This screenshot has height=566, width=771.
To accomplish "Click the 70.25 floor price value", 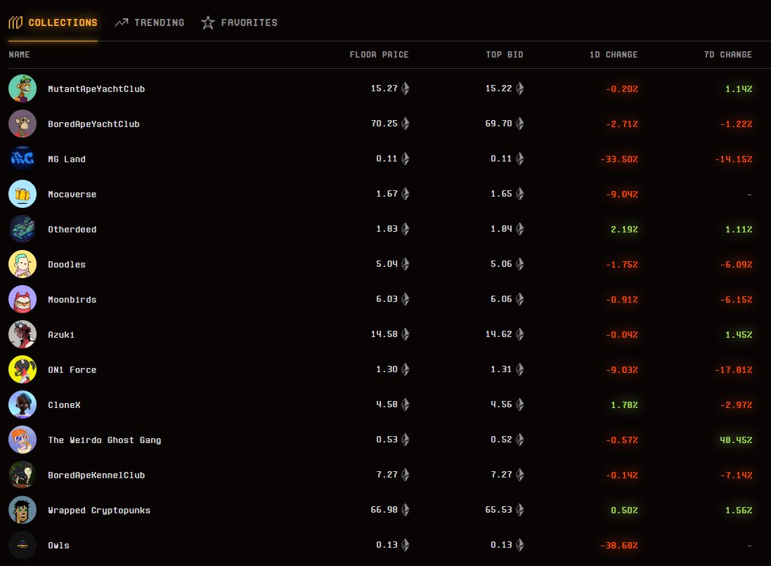I will (x=384, y=124).
